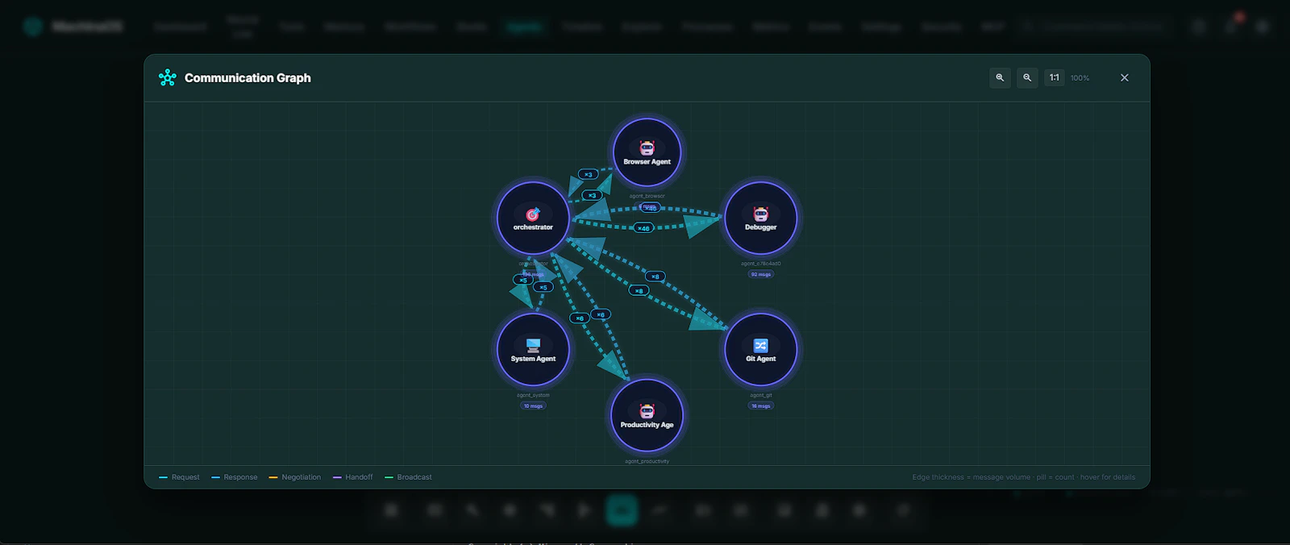This screenshot has height=545, width=1290.
Task: Click the 10 msgs badge under System Agent
Action: pos(533,406)
